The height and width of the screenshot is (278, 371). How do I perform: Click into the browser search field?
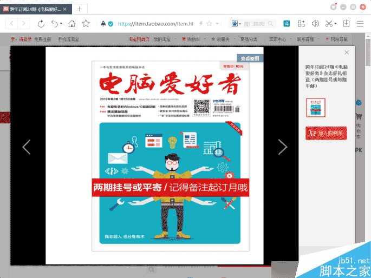(x=255, y=24)
